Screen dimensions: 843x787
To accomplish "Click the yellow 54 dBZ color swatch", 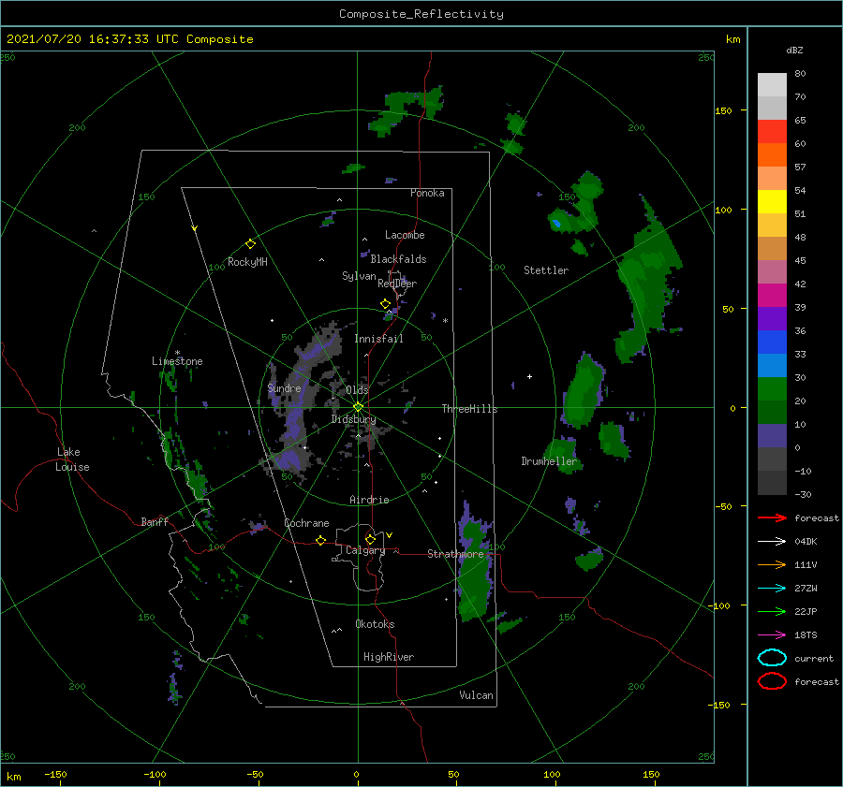I will pos(772,201).
